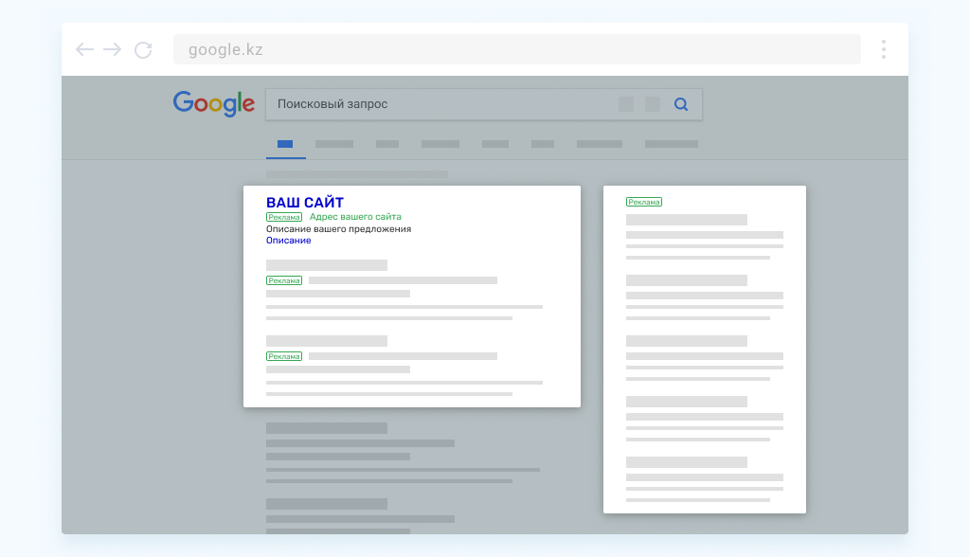This screenshot has height=557, width=970.
Task: Click the 'Поисковый запрос' search field
Action: pos(436,104)
